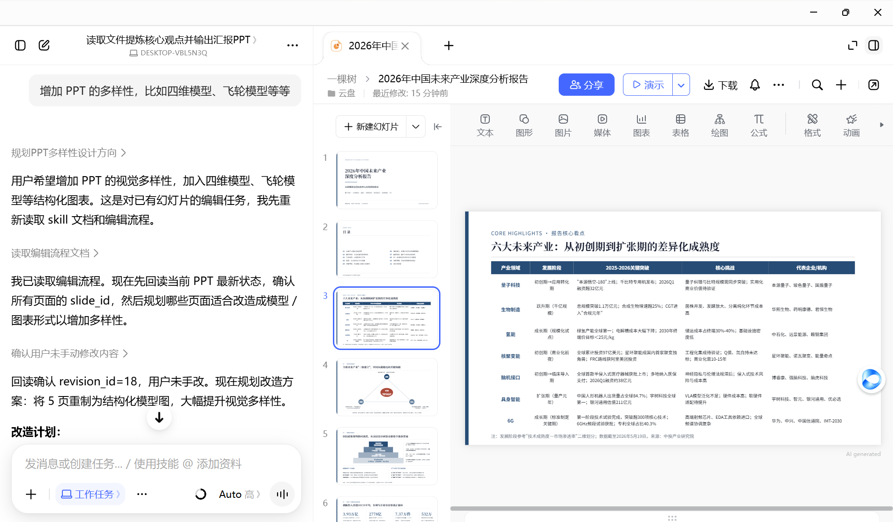Close the 2026年中国 document tab
Image resolution: width=893 pixels, height=522 pixels.
click(405, 46)
